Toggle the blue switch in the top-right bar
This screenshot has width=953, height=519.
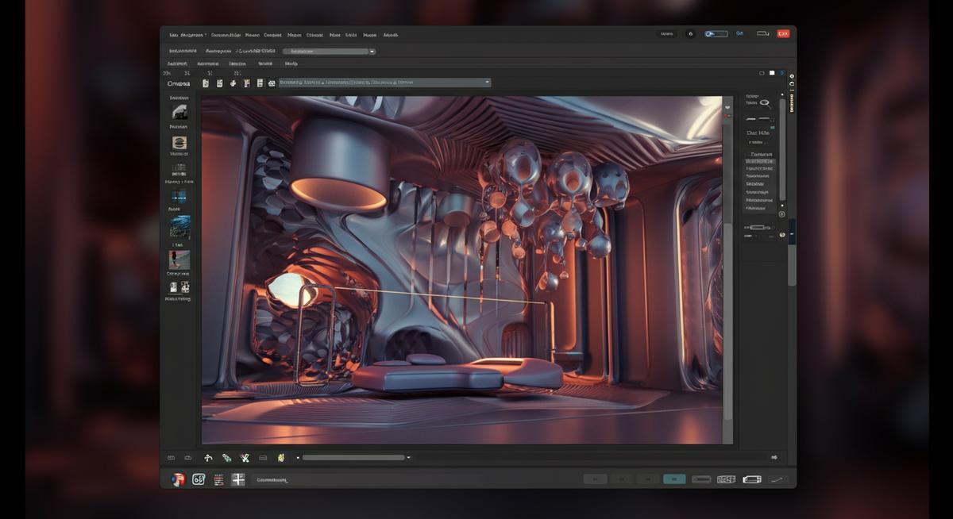coord(715,34)
